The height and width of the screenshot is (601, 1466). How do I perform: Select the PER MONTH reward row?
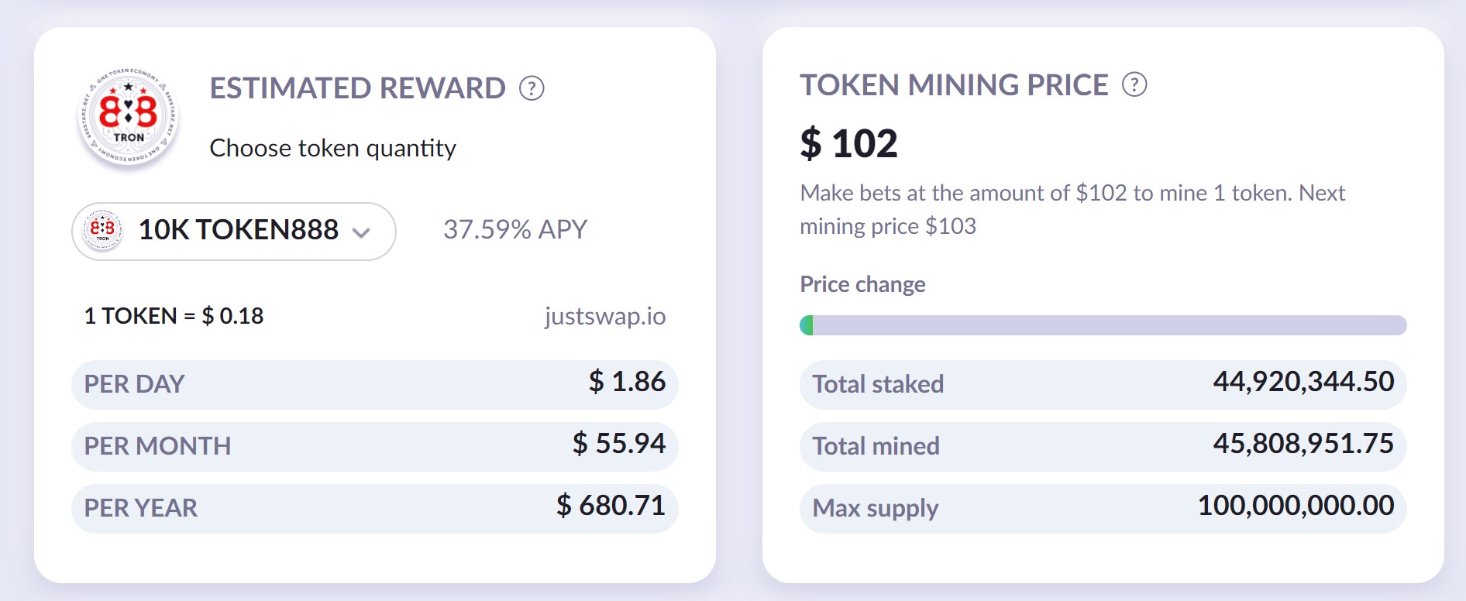(x=374, y=446)
